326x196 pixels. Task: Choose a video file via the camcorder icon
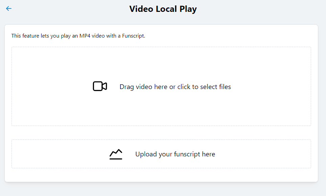[x=100, y=86]
